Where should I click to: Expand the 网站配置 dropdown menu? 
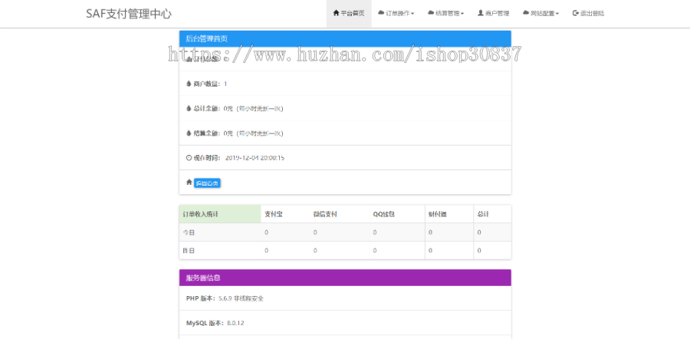540,13
